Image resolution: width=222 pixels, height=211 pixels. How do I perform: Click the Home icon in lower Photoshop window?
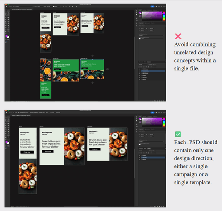coord(6,112)
